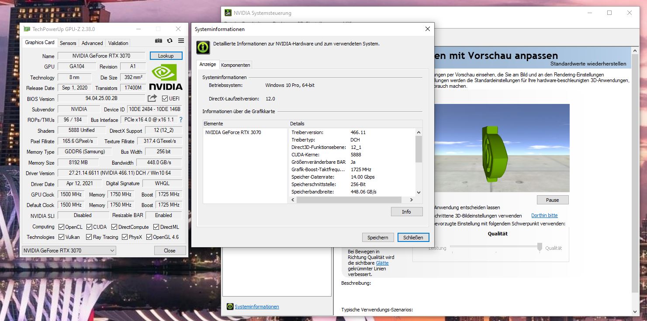Take a screenshot with GPU-Z camera icon
The width and height of the screenshot is (647, 321).
click(x=159, y=41)
